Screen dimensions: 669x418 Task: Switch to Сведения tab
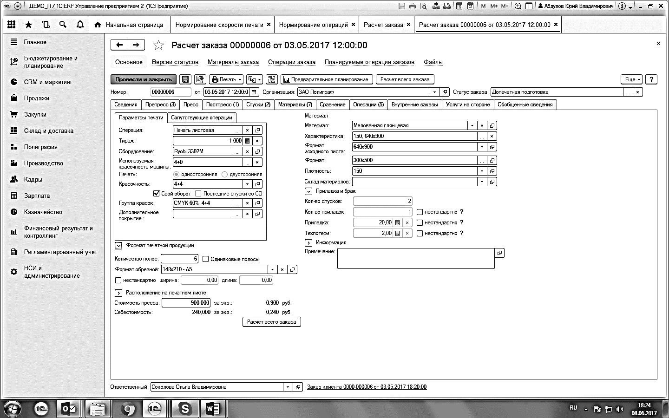[x=126, y=104]
